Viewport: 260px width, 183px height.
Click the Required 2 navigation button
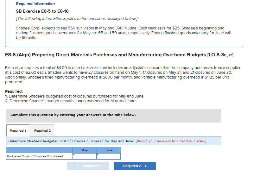click(x=135, y=166)
